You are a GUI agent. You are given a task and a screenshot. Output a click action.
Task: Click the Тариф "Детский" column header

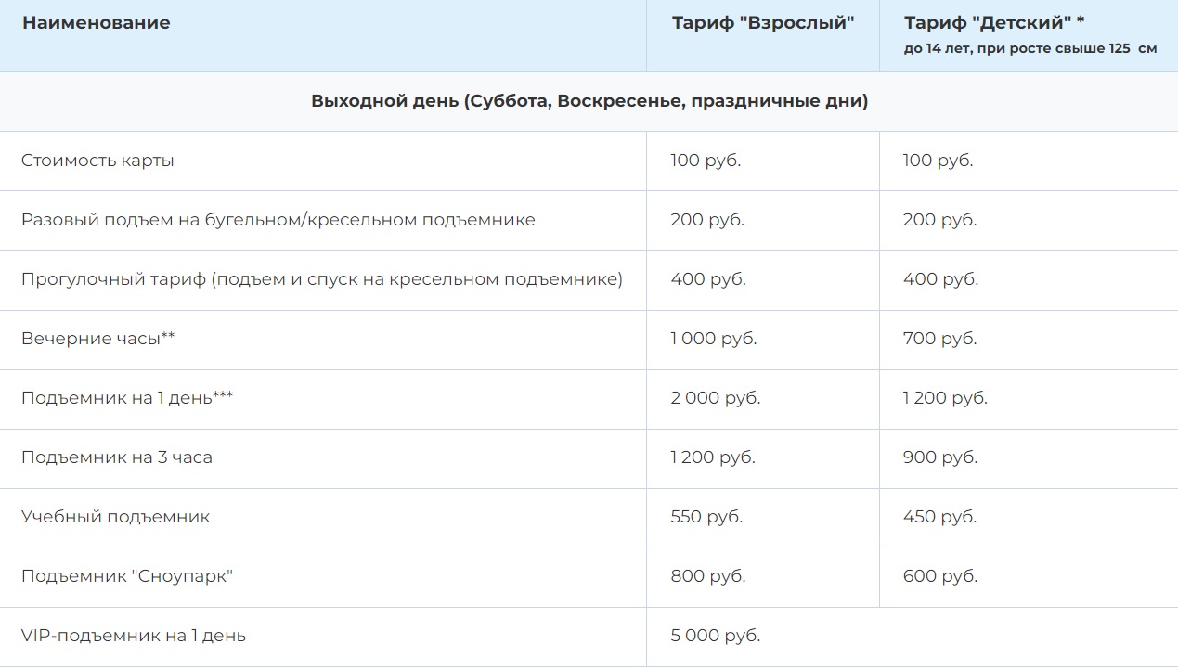click(x=994, y=23)
